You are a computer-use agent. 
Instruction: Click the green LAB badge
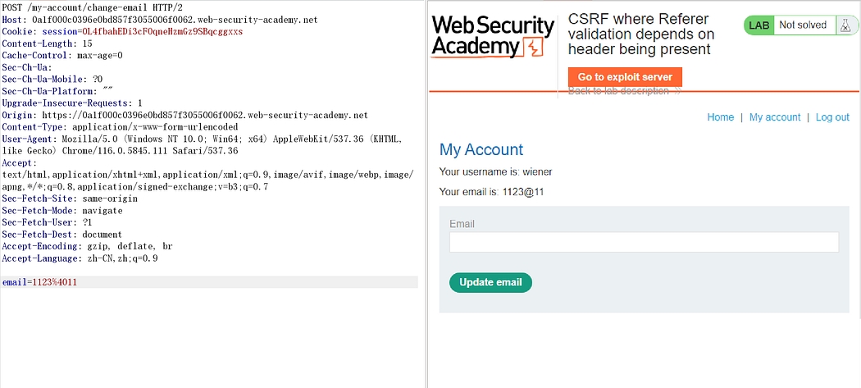(759, 25)
